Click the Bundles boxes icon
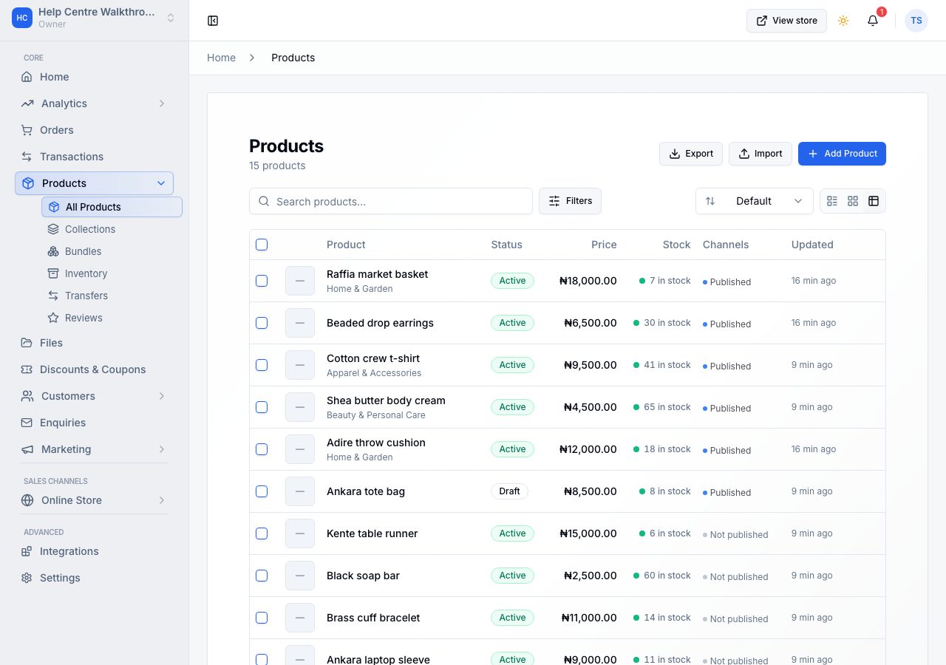The image size is (946, 665). pyautogui.click(x=53, y=251)
